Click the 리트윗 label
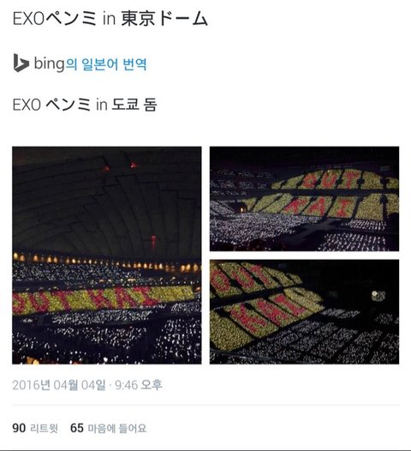The width and height of the screenshot is (411, 451). coord(45,428)
